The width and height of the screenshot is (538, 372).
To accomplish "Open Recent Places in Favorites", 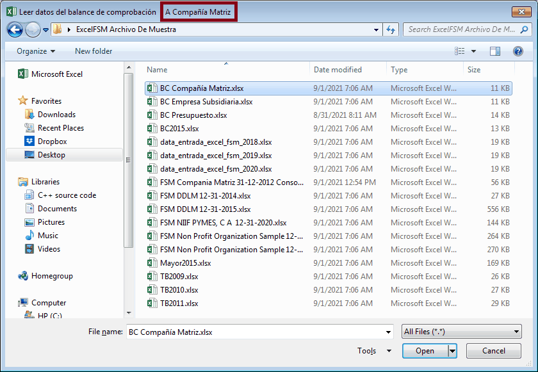I will [x=54, y=128].
